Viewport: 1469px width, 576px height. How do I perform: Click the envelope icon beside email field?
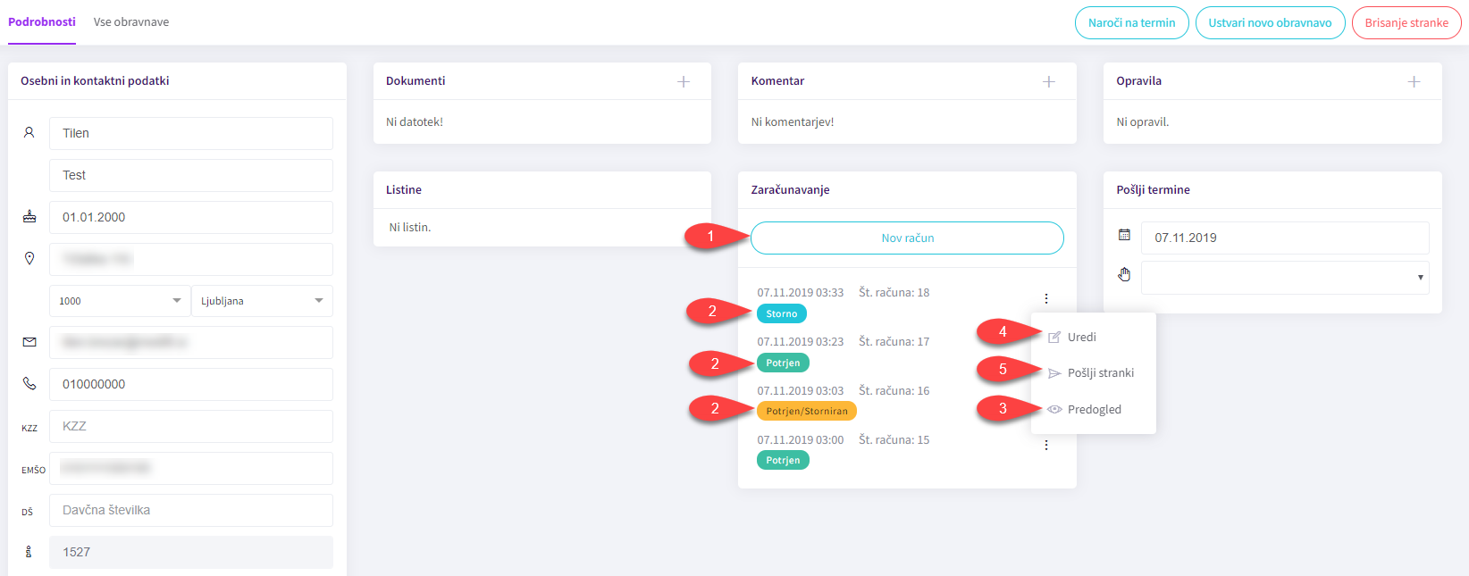29,342
